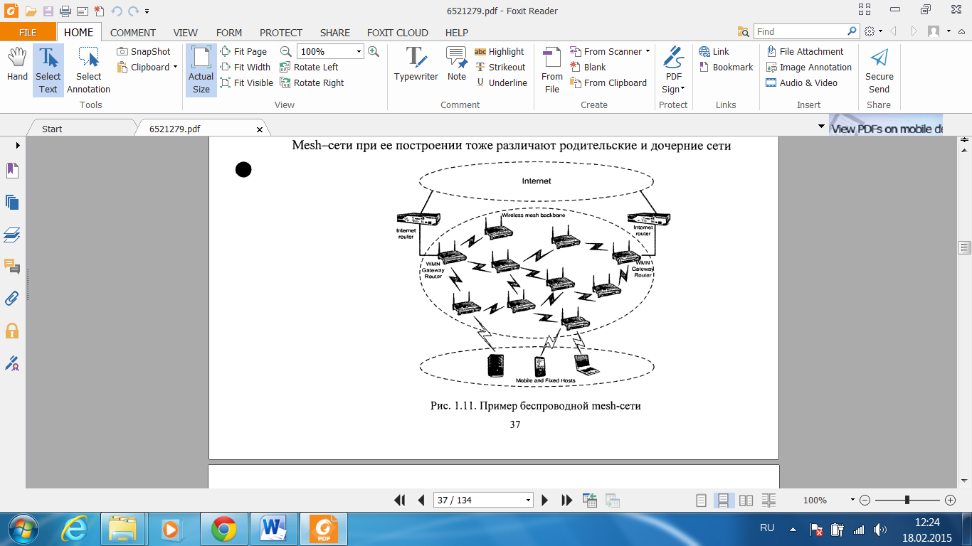Screen dimensions: 972x546
Task: Open the bookmarks side panel
Action: coord(12,171)
